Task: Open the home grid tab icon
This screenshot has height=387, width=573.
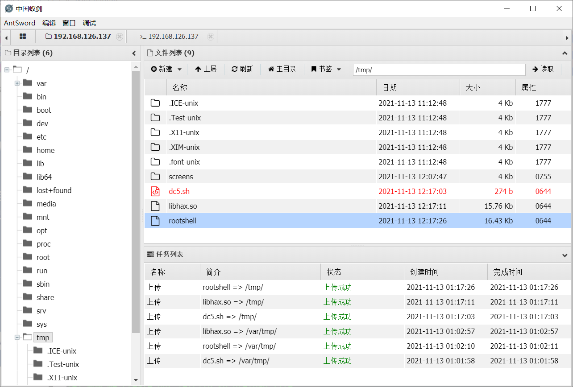Action: (23, 37)
